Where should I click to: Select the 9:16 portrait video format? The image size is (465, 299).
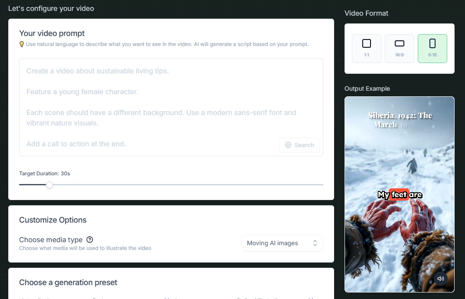432,49
